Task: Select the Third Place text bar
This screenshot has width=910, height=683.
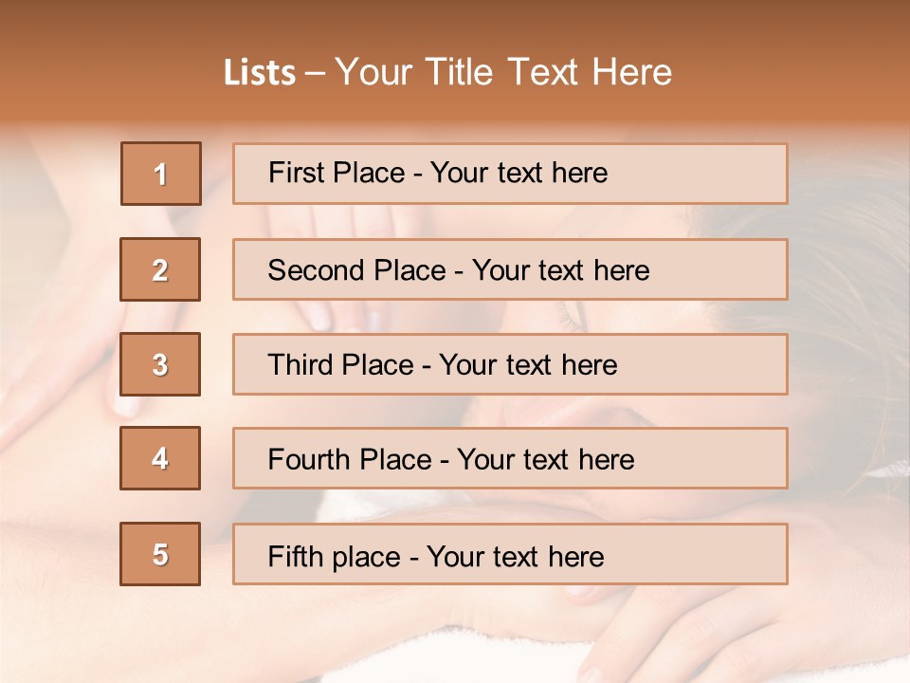Action: (510, 364)
